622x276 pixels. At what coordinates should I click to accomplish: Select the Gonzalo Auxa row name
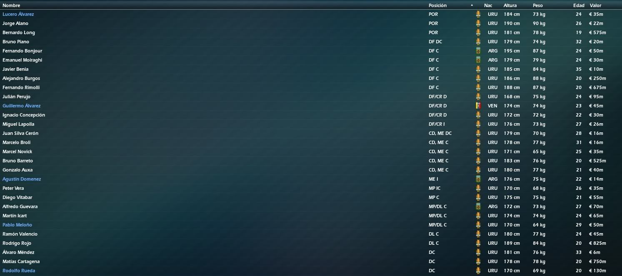[17, 170]
